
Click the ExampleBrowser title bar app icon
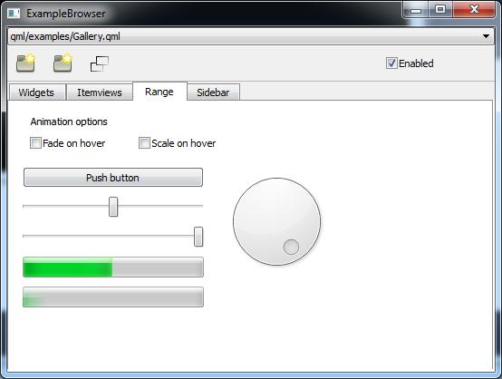[14, 14]
